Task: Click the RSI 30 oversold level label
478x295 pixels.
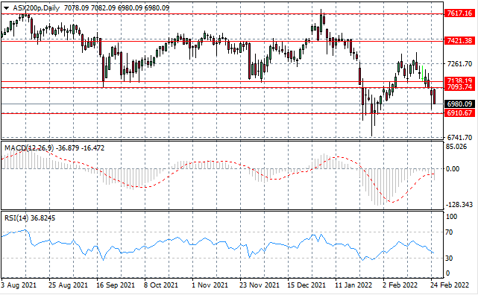Action: pos(449,258)
